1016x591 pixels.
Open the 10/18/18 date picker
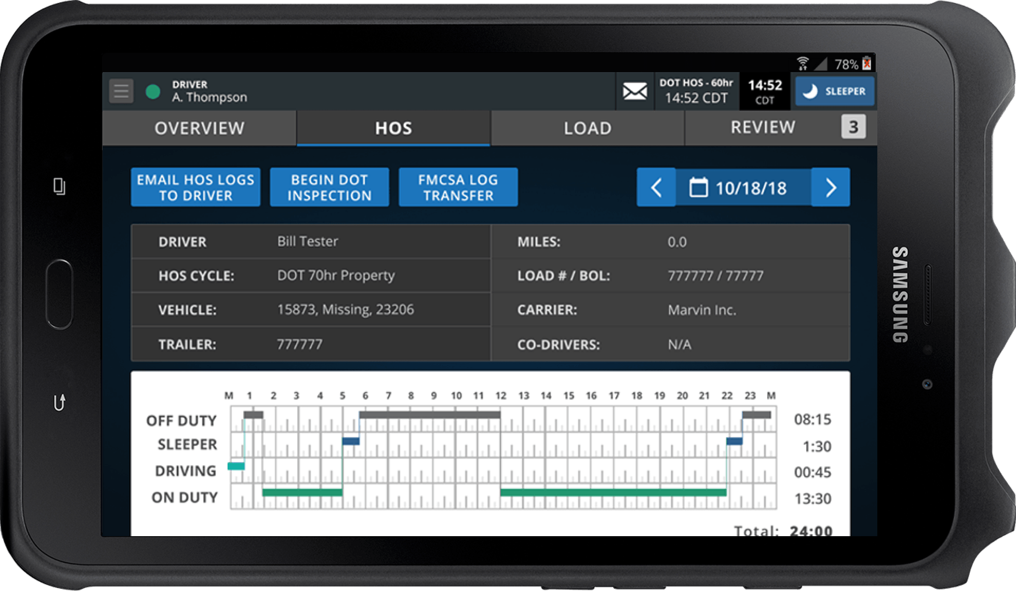(750, 188)
